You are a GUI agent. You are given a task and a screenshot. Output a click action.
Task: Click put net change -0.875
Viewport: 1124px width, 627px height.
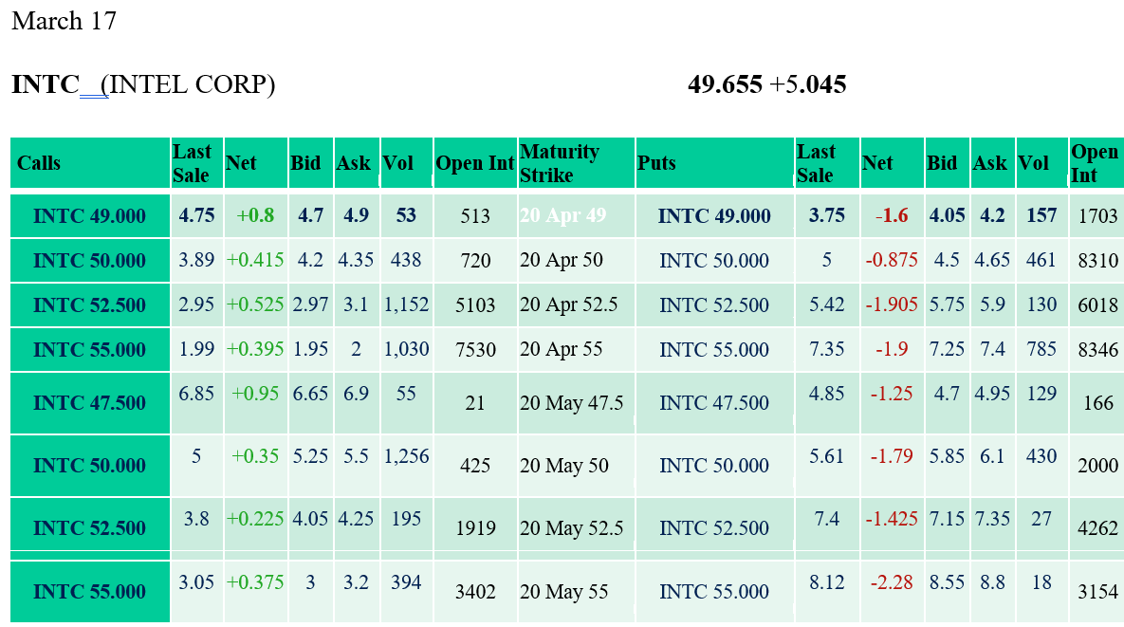point(892,259)
